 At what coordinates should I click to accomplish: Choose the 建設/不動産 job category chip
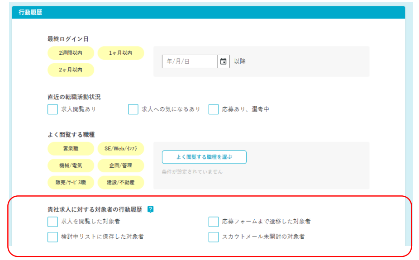pyautogui.click(x=121, y=182)
